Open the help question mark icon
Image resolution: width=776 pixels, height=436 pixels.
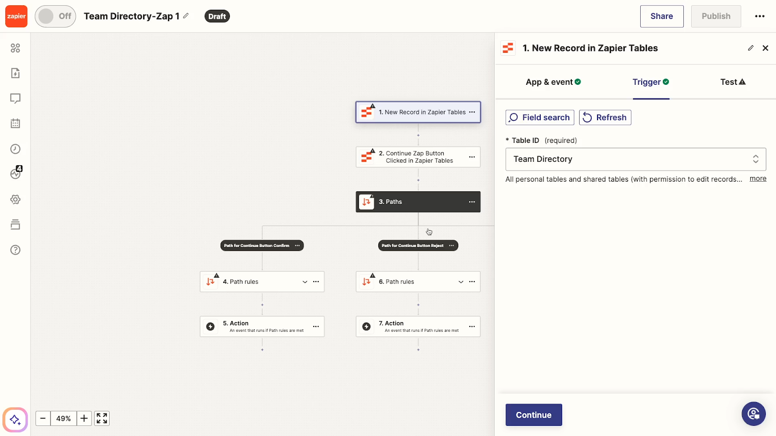[x=16, y=250]
